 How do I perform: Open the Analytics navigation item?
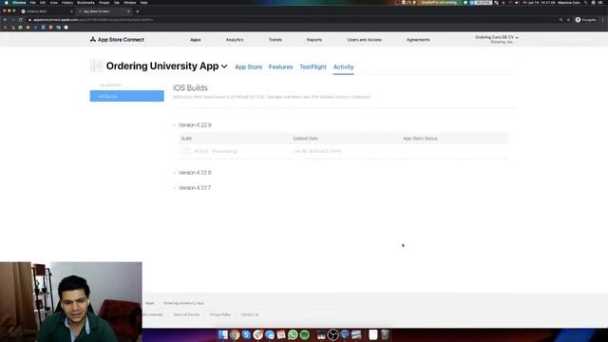coord(235,40)
